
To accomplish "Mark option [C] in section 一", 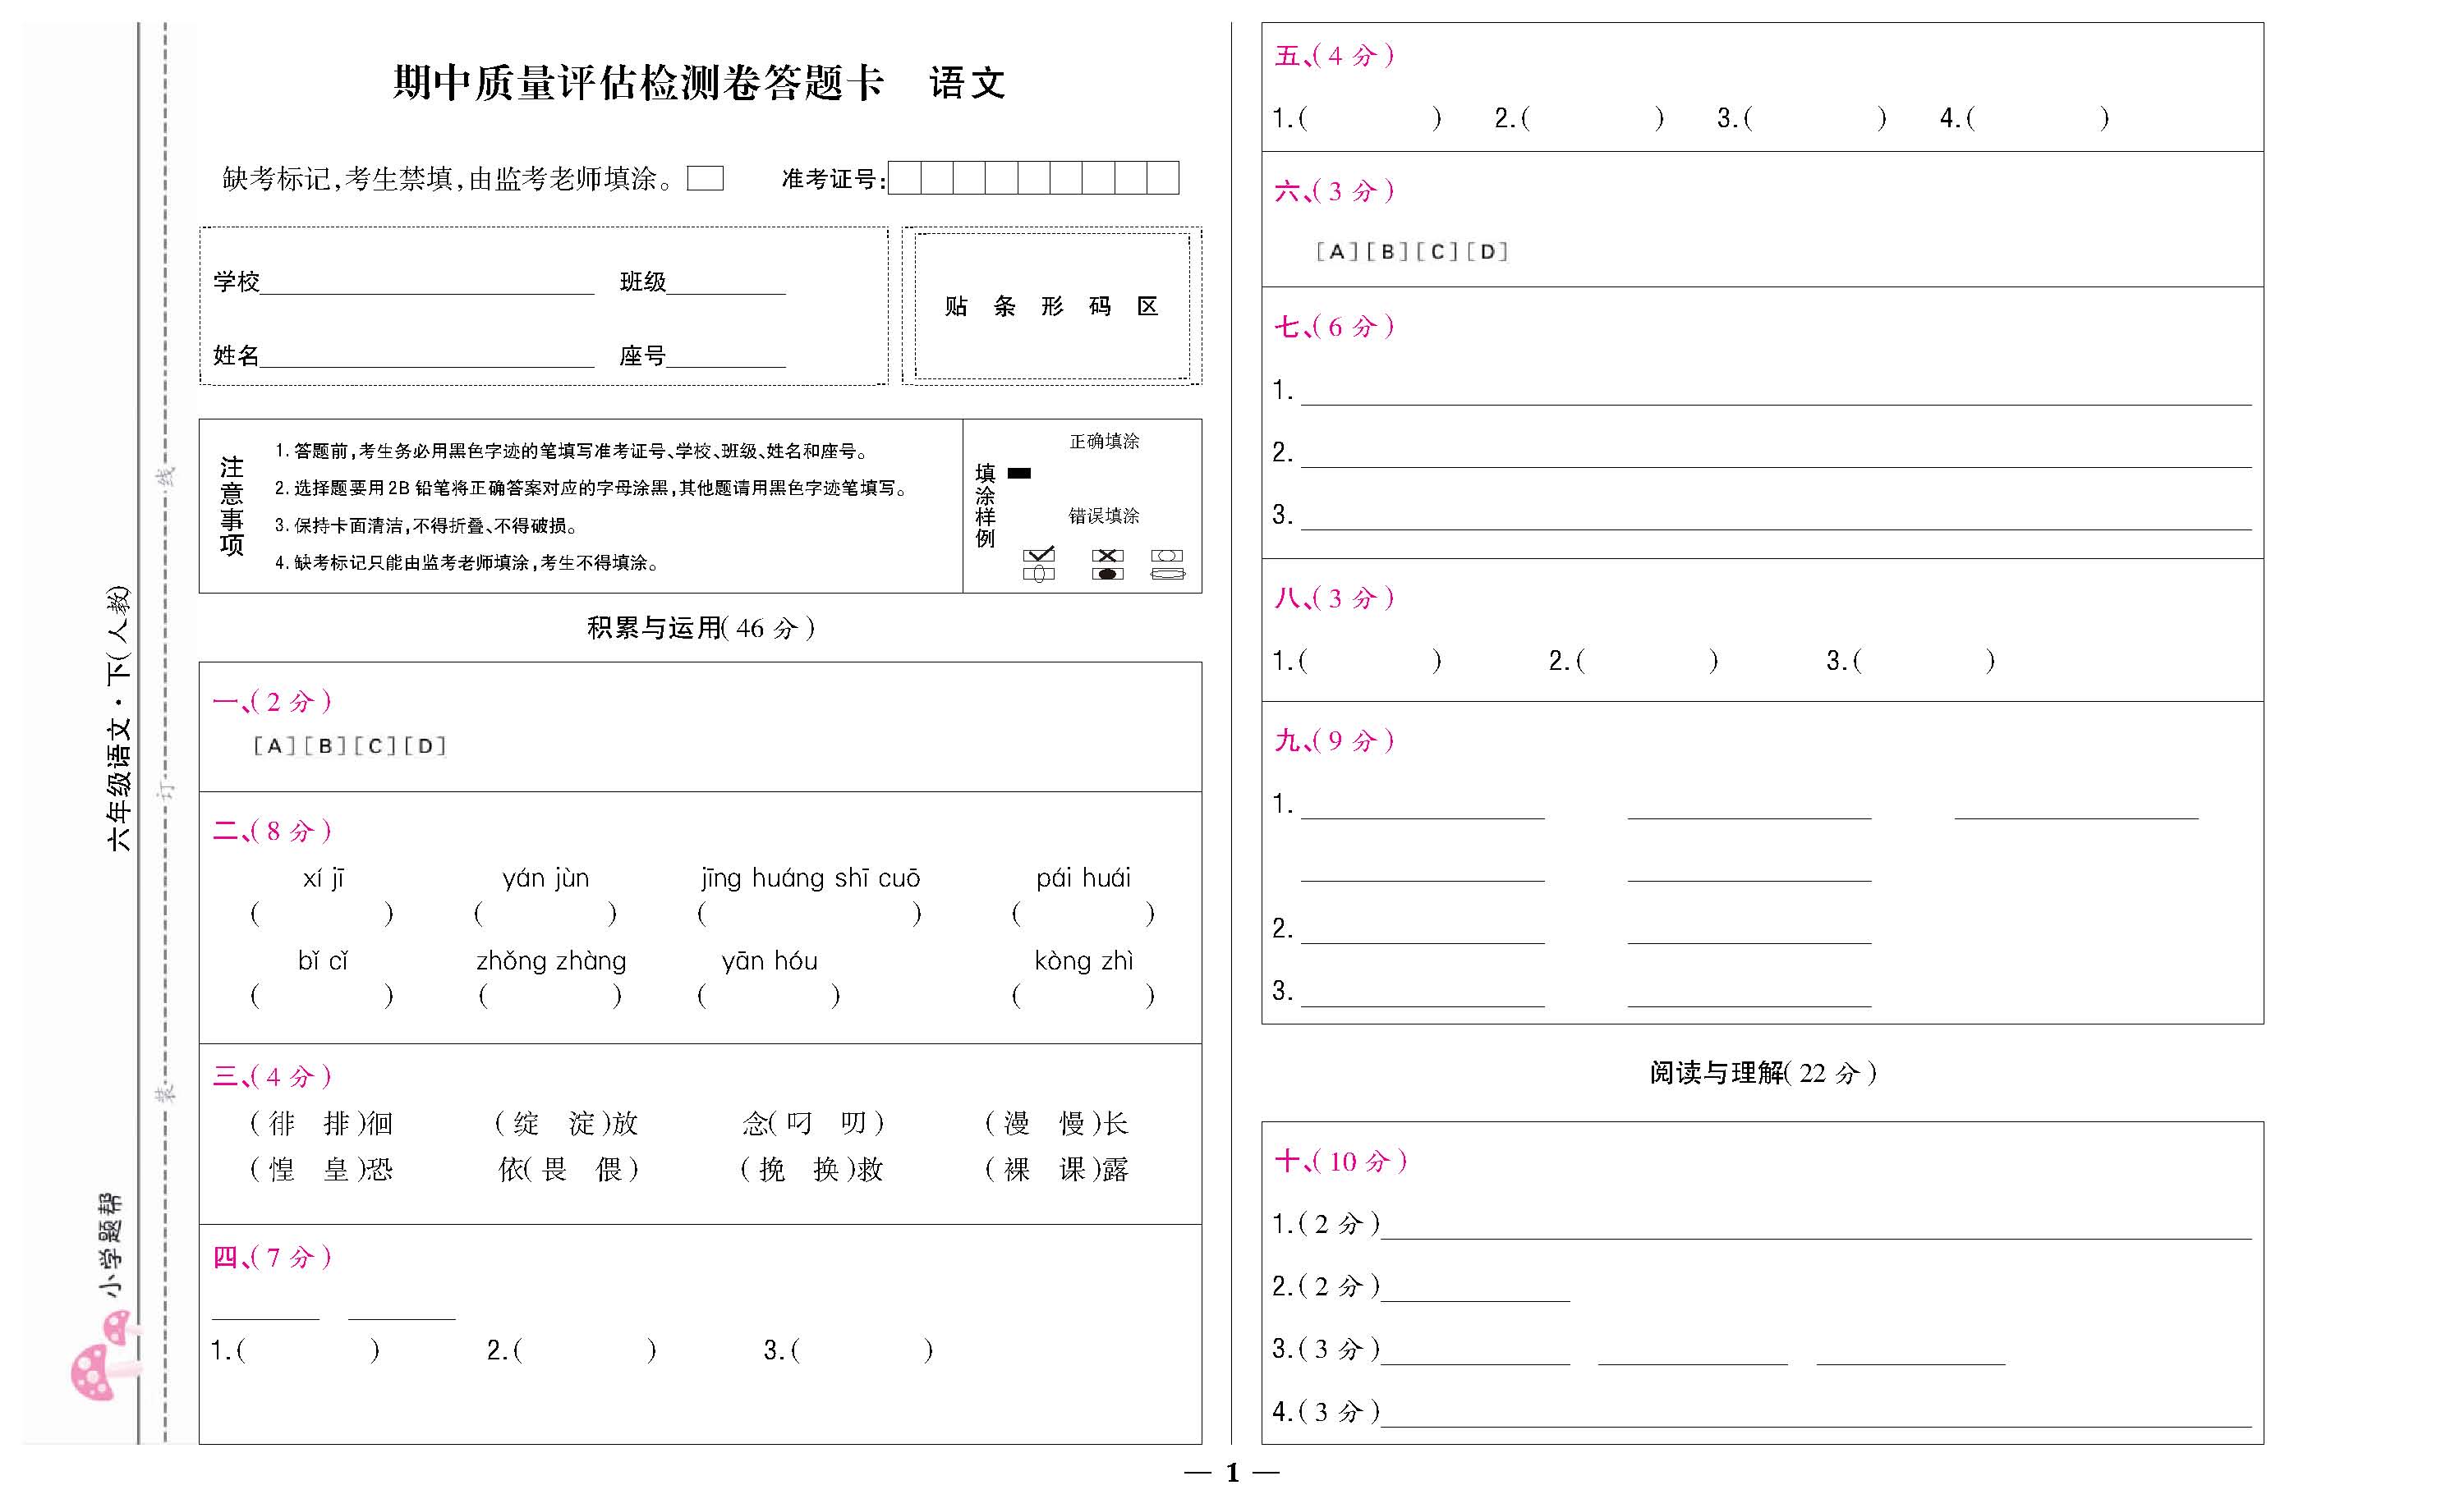I will tap(375, 746).
